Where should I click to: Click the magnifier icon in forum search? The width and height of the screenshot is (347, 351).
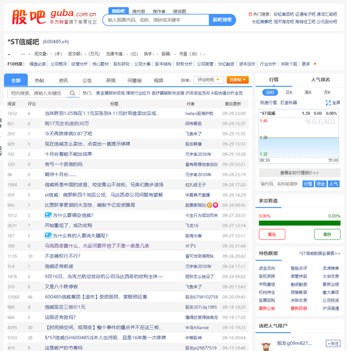pyautogui.click(x=72, y=93)
